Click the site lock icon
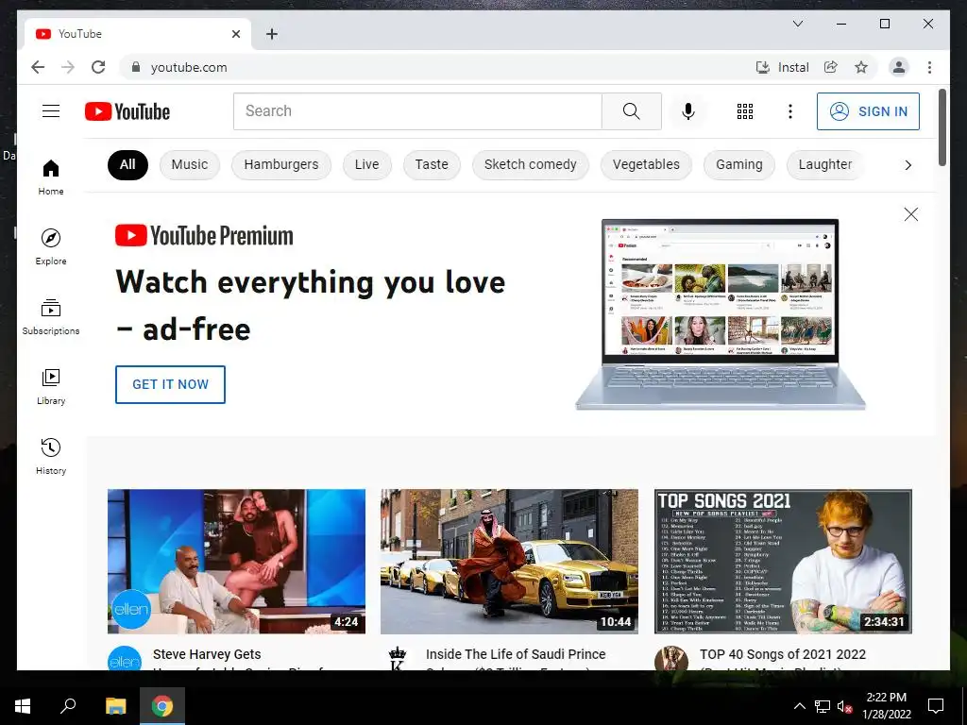This screenshot has height=725, width=967. (136, 67)
